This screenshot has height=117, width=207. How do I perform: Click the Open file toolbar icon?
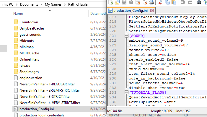coord(117,2)
